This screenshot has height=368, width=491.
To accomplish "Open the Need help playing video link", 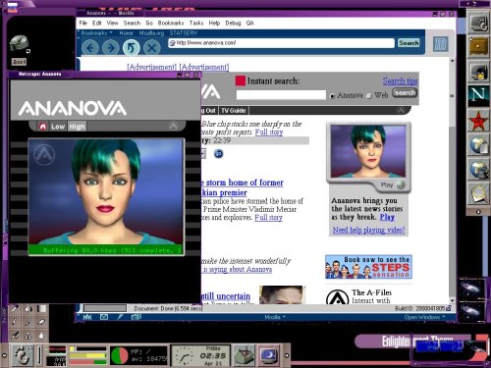I will click(x=368, y=230).
